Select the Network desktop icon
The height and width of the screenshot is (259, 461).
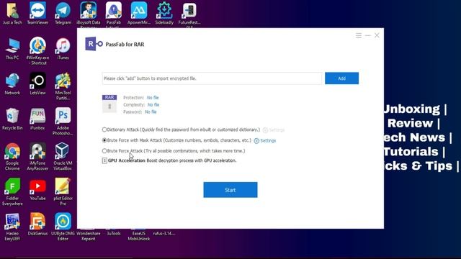point(12,84)
